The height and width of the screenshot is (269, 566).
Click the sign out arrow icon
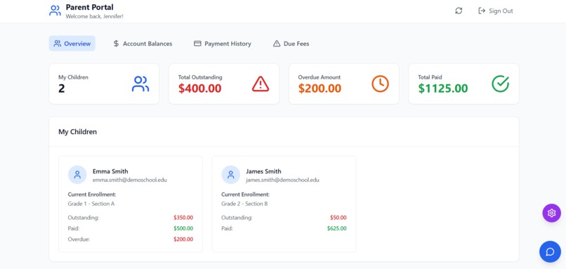[x=482, y=11]
